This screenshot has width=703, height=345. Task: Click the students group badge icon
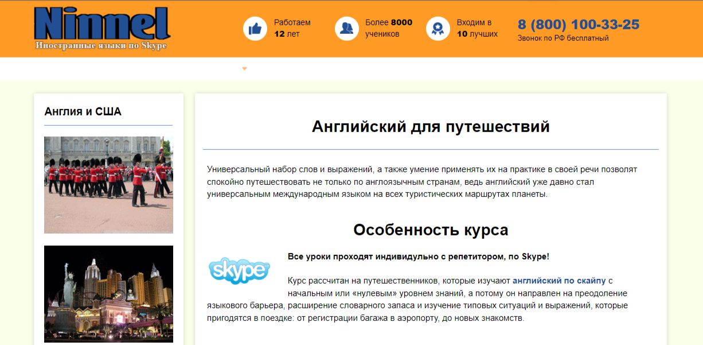347,28
